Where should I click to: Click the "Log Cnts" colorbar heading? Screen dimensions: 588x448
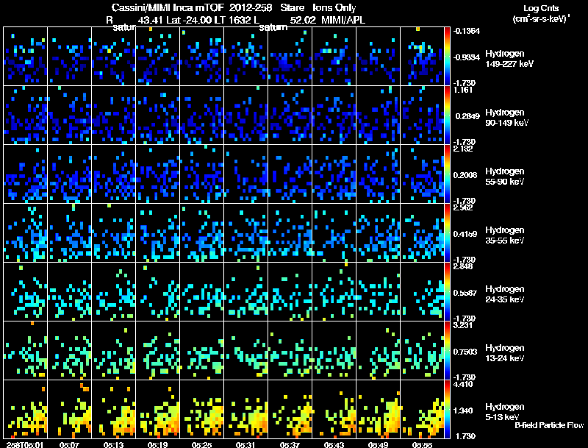click(541, 8)
